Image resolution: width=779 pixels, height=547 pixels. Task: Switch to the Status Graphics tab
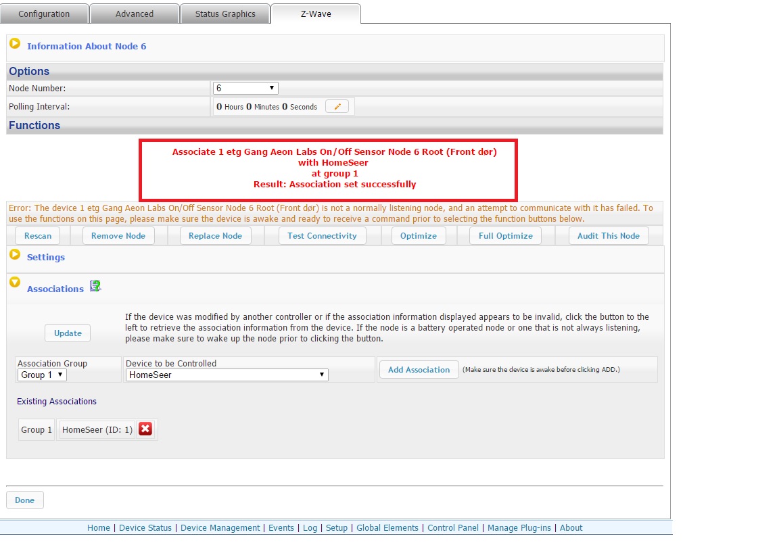tap(225, 14)
